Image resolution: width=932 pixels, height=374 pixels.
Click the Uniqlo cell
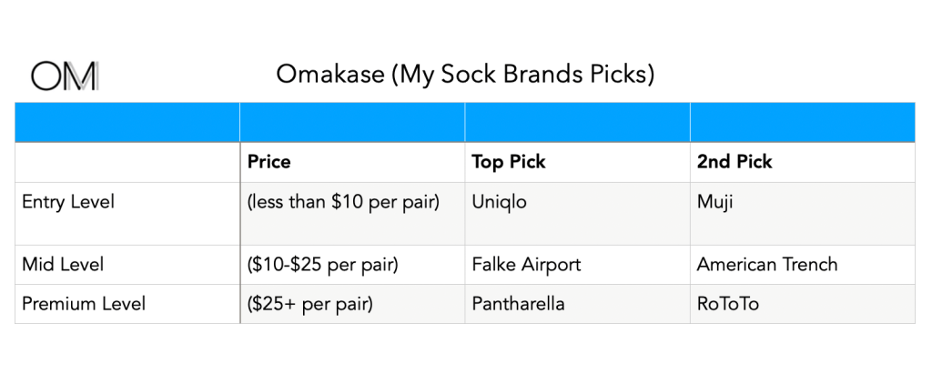click(500, 202)
